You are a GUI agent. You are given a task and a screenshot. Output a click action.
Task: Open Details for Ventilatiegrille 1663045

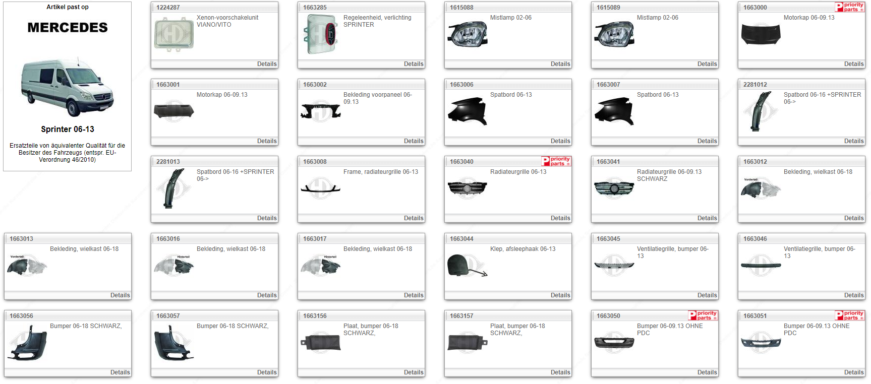coord(707,295)
